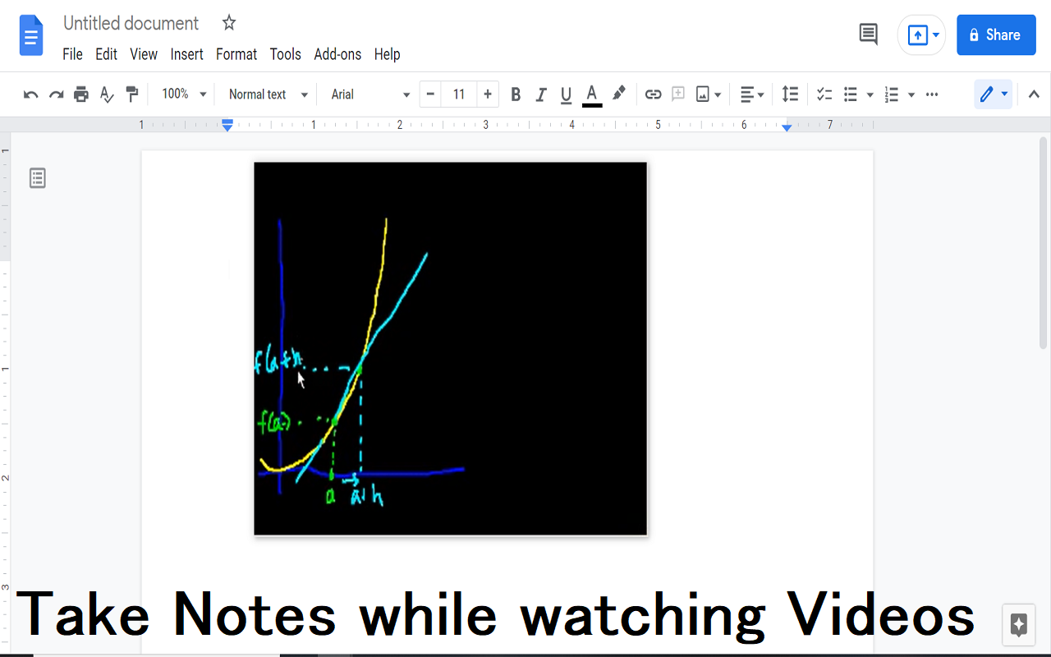Click the blue Share button
This screenshot has width=1051, height=657.
point(996,34)
